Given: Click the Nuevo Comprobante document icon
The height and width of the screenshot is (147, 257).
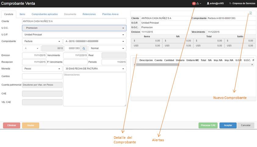Looking at the screenshot, I should (x=250, y=13).
